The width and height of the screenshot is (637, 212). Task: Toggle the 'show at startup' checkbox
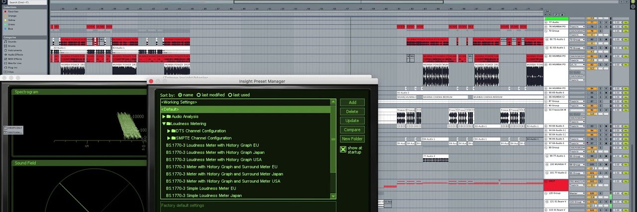[x=343, y=149]
